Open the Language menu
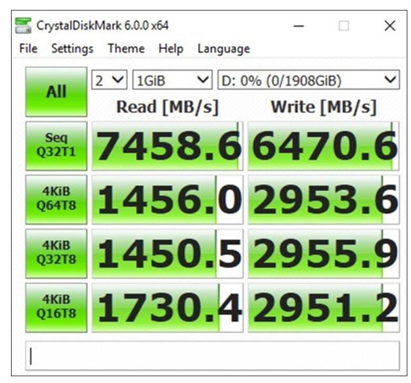411x383 pixels. [224, 49]
